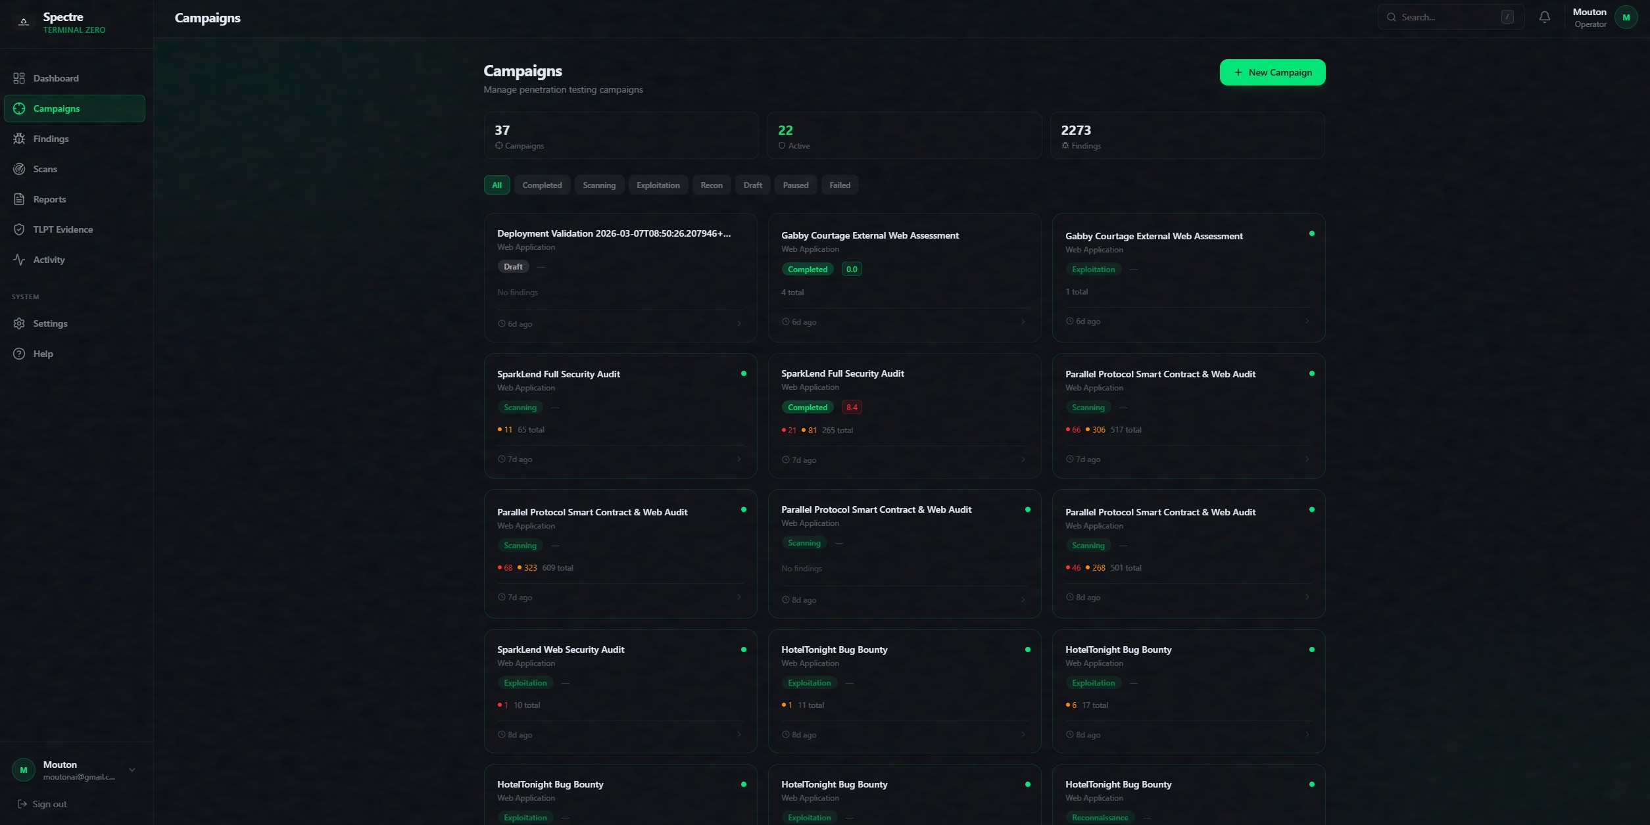The height and width of the screenshot is (825, 1650).
Task: Filter campaigns by Completed status
Action: [x=542, y=185]
